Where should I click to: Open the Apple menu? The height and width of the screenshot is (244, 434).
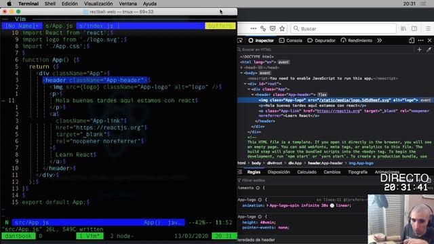pos(9,3)
